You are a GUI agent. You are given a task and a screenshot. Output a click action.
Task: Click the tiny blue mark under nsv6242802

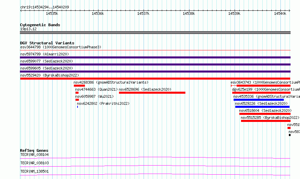pos(78,107)
